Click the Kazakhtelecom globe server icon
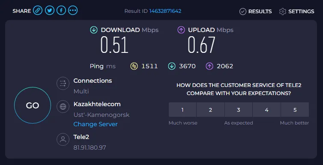This screenshot has width=323, height=165. [x=63, y=107]
